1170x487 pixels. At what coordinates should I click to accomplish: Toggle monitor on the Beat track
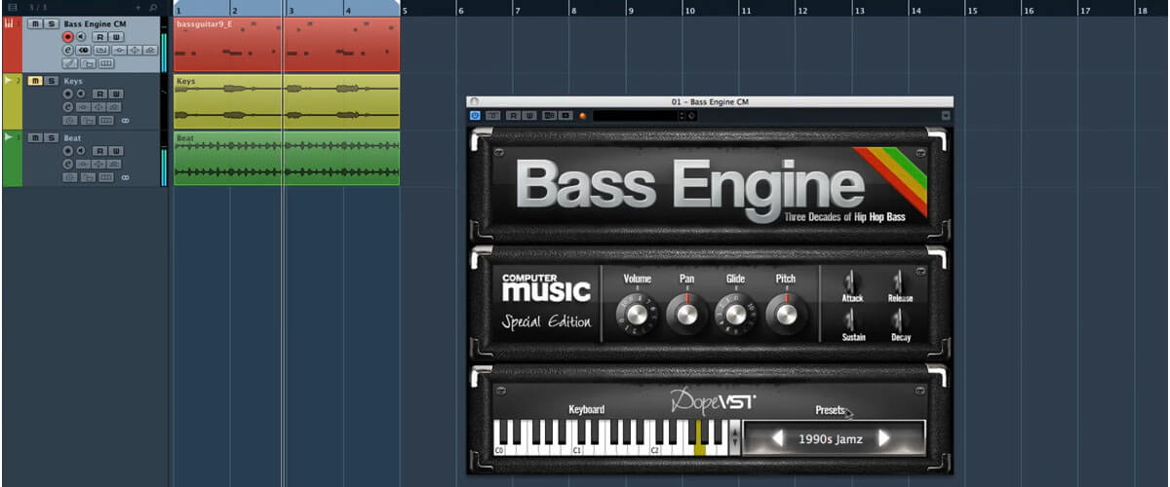point(81,151)
